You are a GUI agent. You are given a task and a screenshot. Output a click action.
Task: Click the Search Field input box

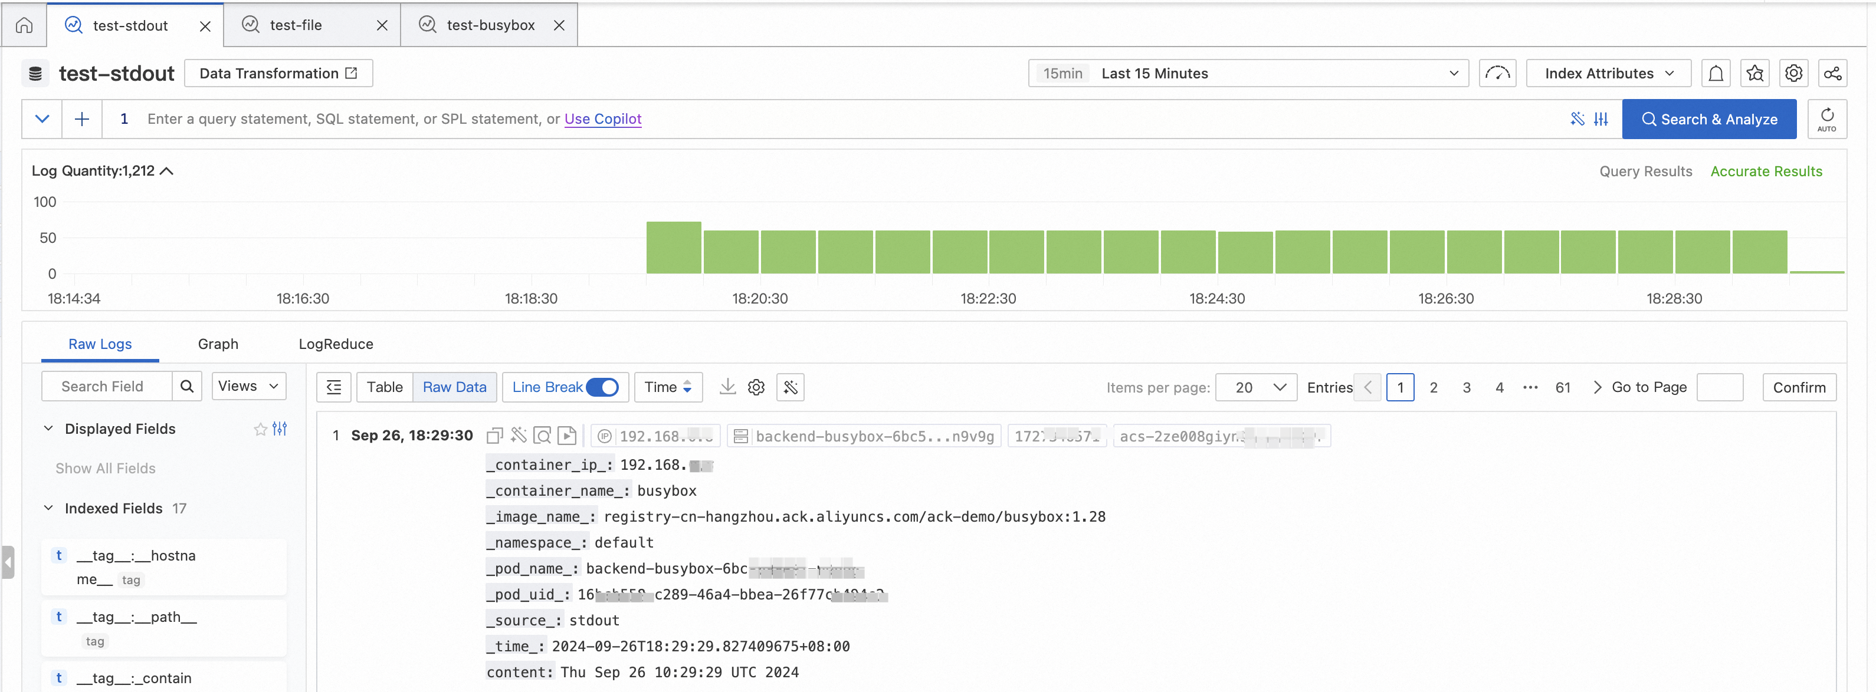(x=107, y=387)
